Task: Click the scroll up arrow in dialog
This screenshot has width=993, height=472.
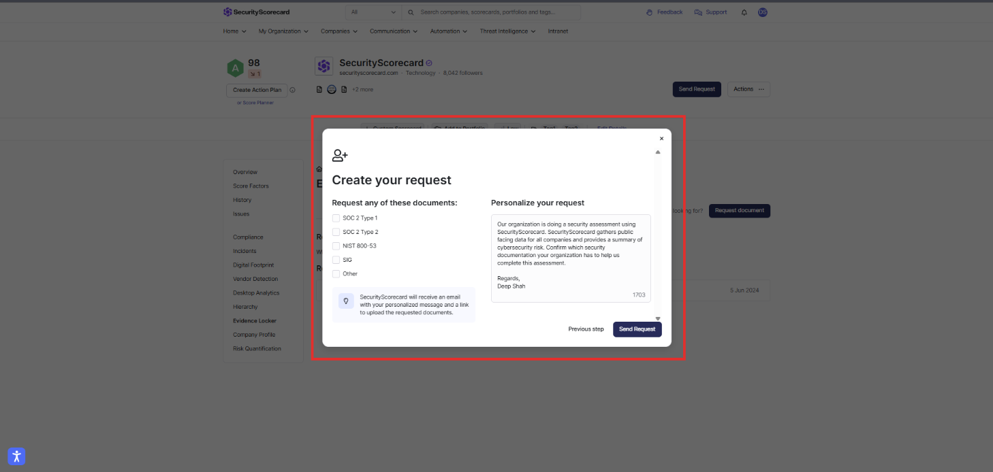Action: point(658,152)
